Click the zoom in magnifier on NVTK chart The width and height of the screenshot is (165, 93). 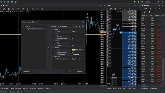pyautogui.click(x=33, y=9)
